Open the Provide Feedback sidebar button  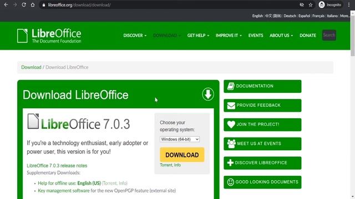(x=262, y=106)
